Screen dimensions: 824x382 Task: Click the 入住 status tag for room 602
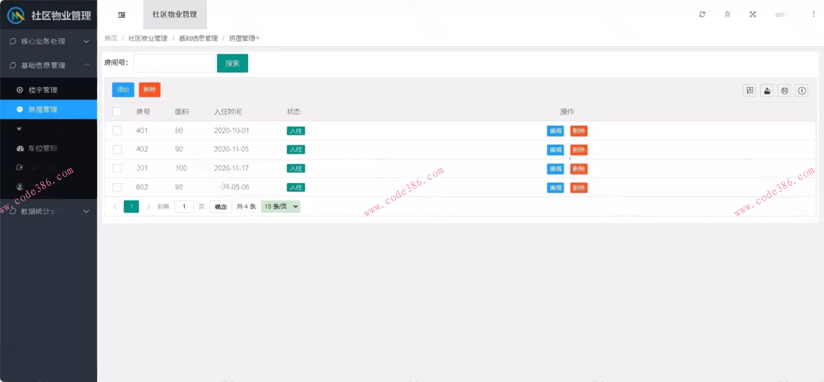tap(296, 187)
